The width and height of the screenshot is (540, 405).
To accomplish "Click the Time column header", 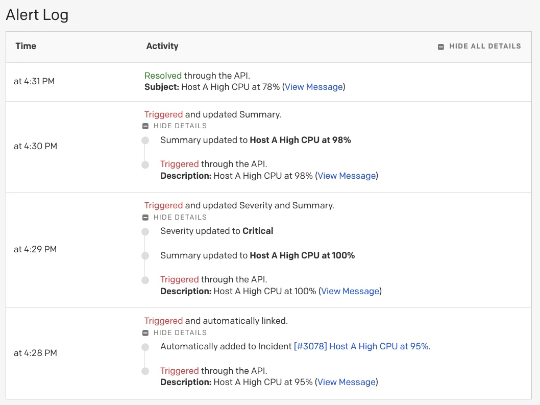I will [26, 46].
